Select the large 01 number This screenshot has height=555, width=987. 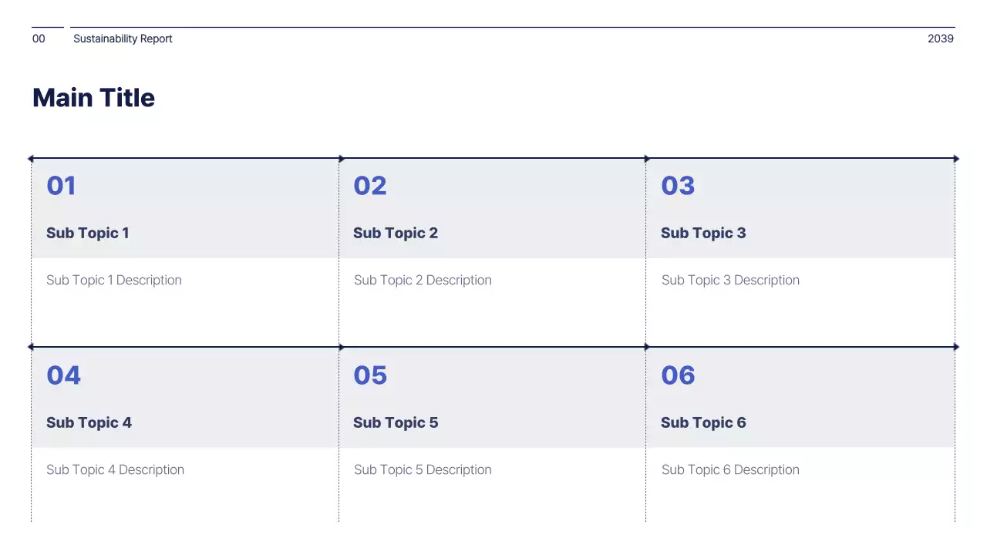(x=61, y=186)
